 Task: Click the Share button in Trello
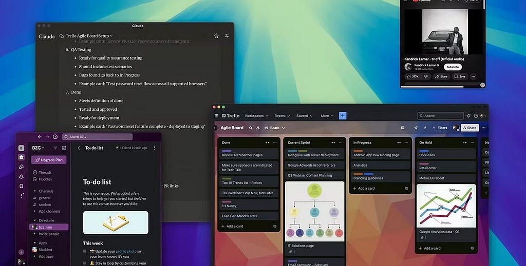pyautogui.click(x=469, y=128)
